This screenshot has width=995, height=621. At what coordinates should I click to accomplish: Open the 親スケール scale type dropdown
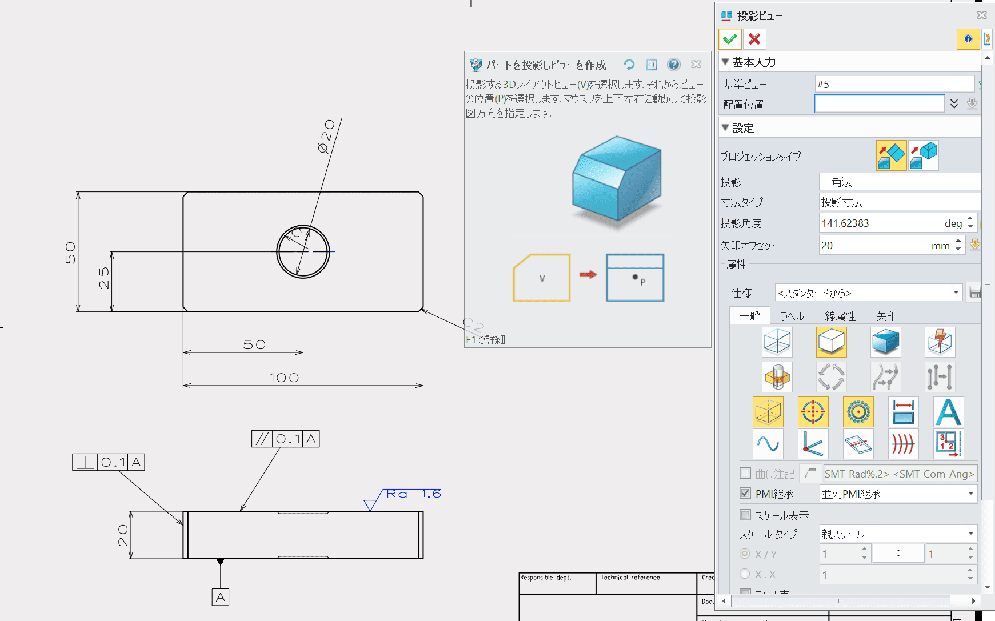point(971,533)
